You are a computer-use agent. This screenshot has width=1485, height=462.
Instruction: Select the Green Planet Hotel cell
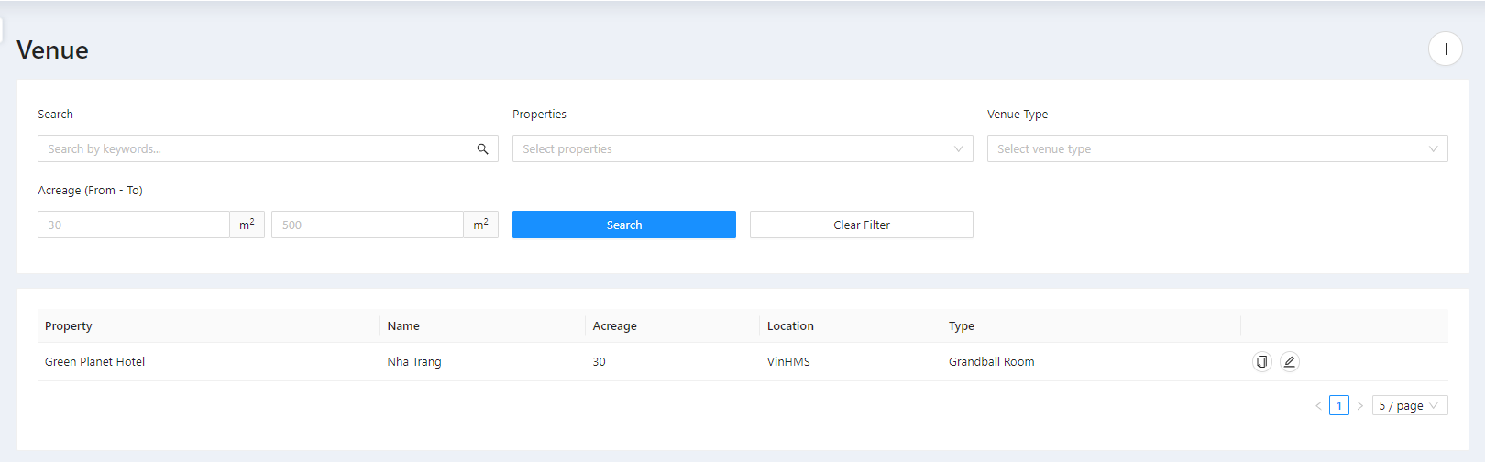coord(95,362)
